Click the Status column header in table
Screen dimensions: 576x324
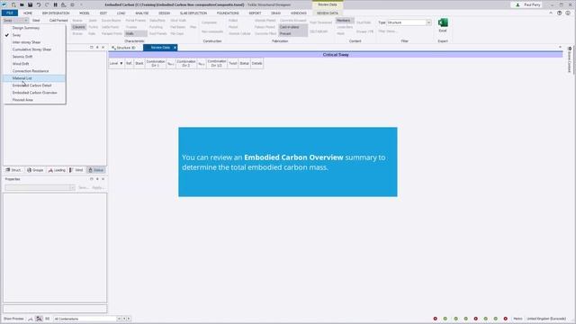click(x=244, y=64)
